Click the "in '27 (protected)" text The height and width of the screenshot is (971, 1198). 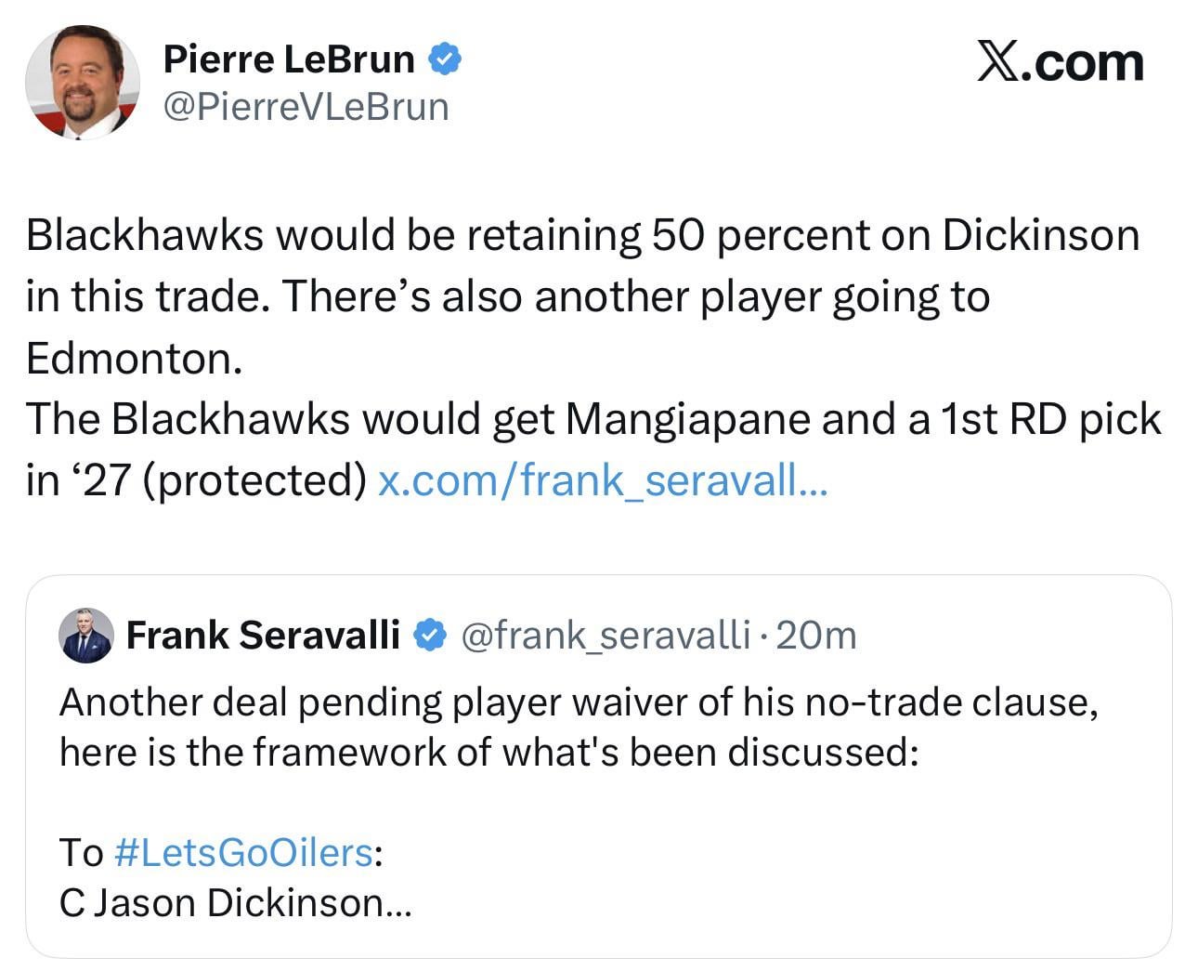point(196,480)
